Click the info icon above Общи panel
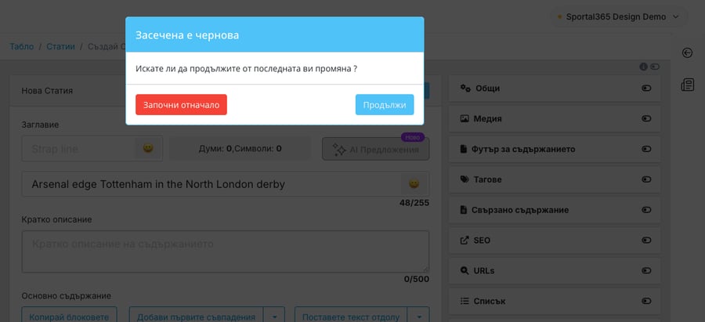The height and width of the screenshot is (322, 705). coord(643,67)
